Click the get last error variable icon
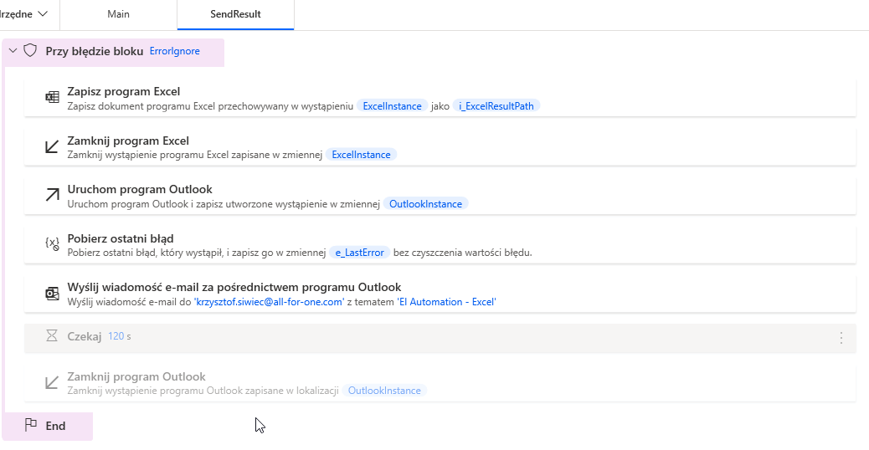The image size is (869, 450). coord(52,244)
